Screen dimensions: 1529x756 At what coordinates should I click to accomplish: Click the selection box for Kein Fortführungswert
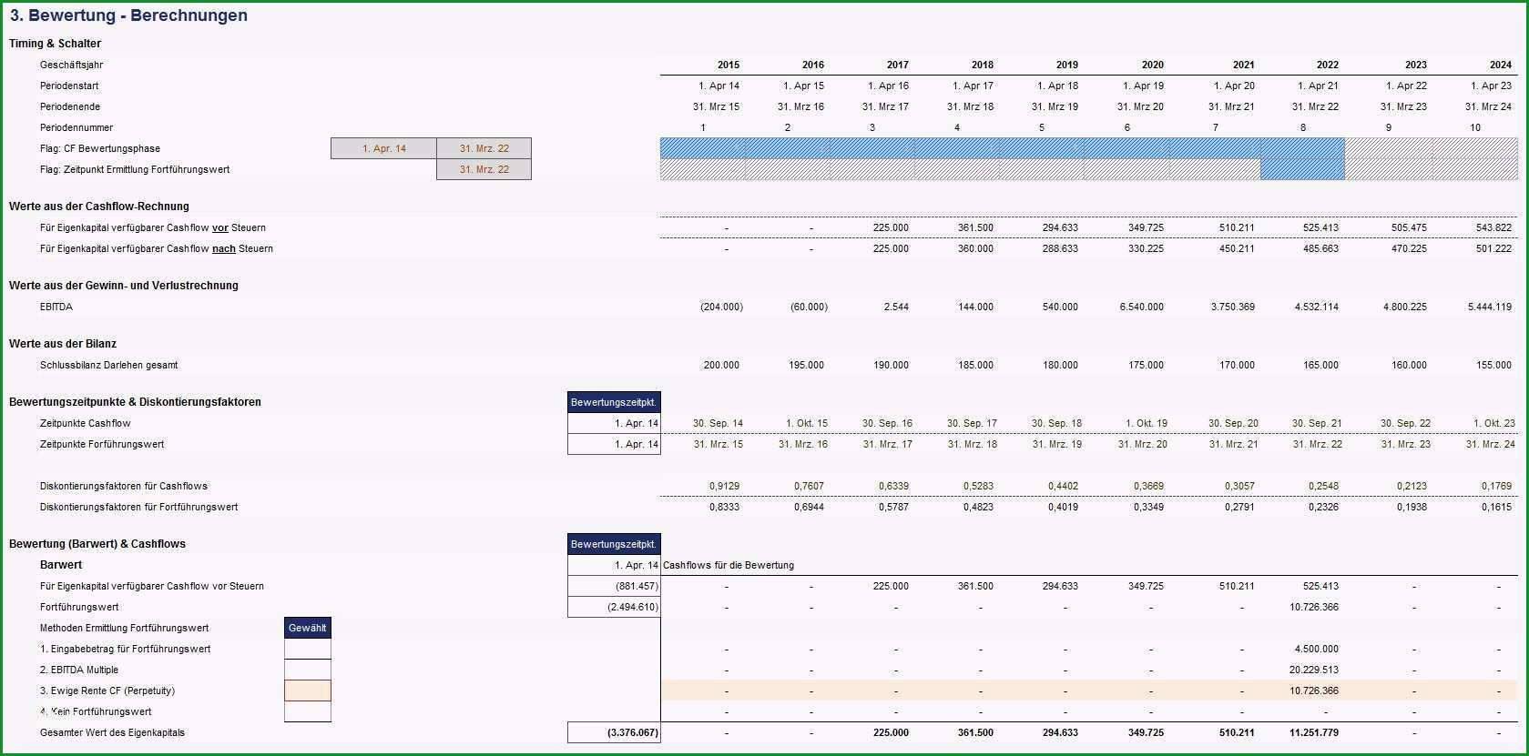point(308,711)
